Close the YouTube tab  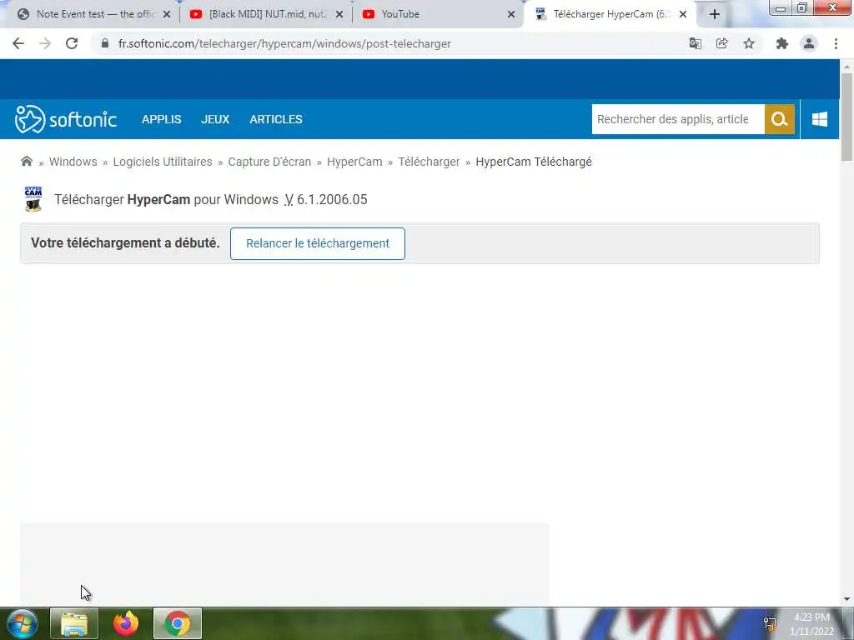(511, 14)
